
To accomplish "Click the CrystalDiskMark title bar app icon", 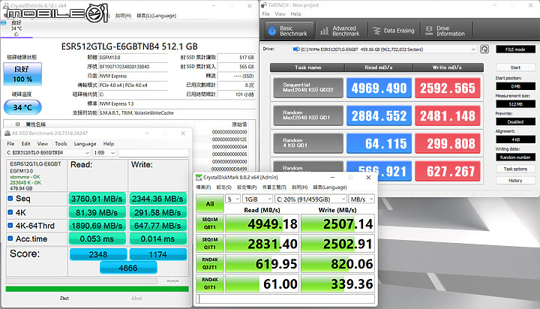I will [199, 178].
